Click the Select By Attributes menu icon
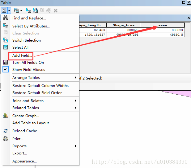 click(6, 26)
